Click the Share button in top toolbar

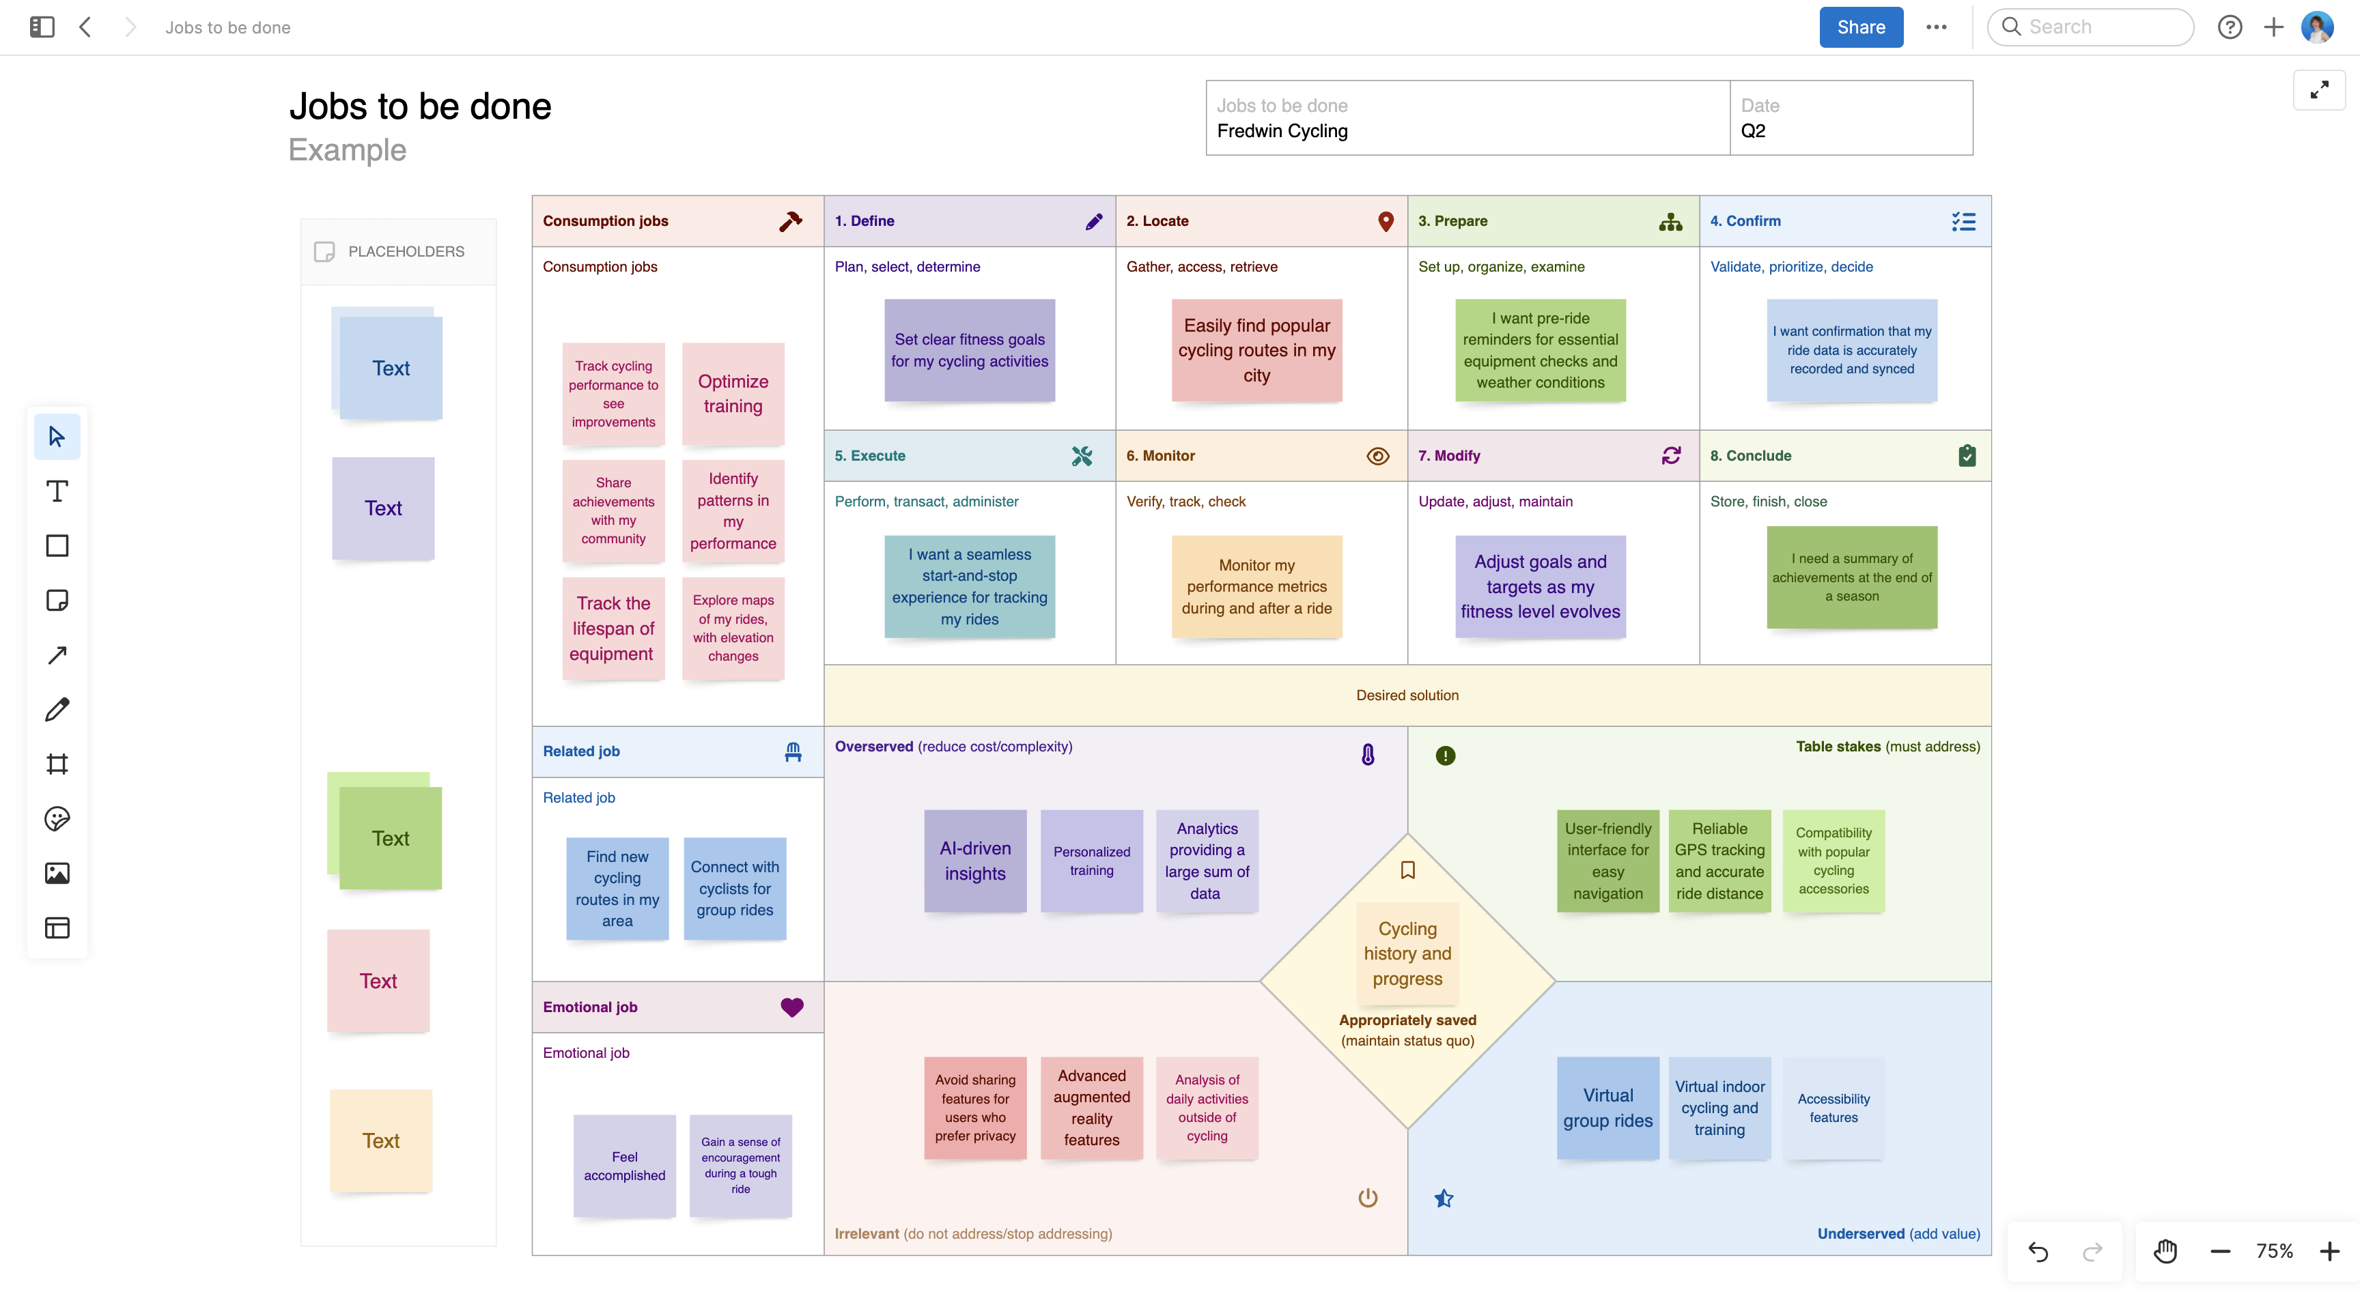click(x=1860, y=27)
